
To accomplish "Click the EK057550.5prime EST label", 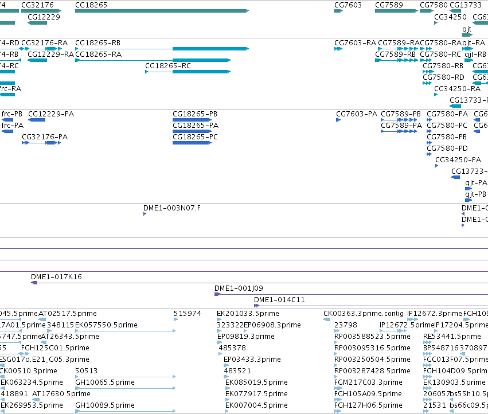I will pos(107,325).
